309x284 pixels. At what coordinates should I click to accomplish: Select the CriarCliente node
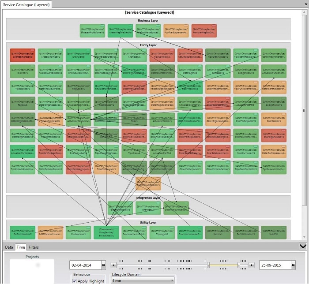[x=79, y=55]
